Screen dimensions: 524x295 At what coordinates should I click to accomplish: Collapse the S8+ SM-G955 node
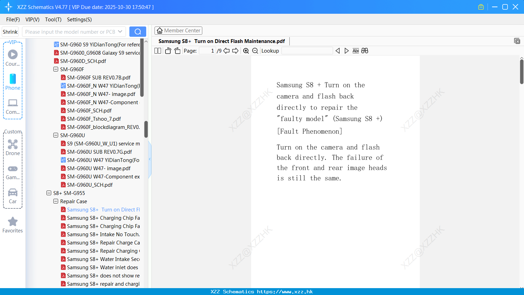point(49,193)
